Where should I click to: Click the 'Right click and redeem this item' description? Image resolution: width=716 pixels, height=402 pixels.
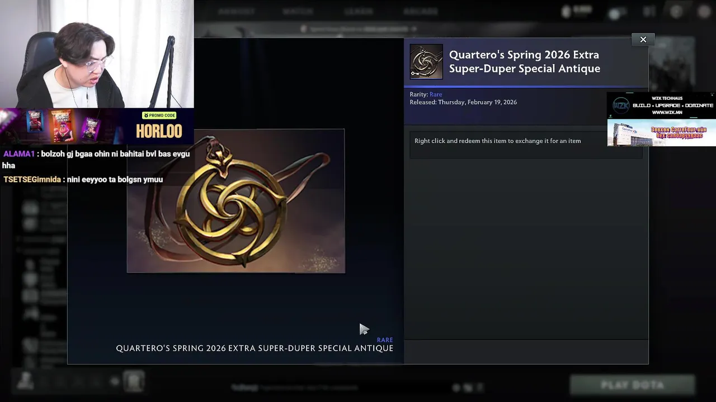pos(497,141)
